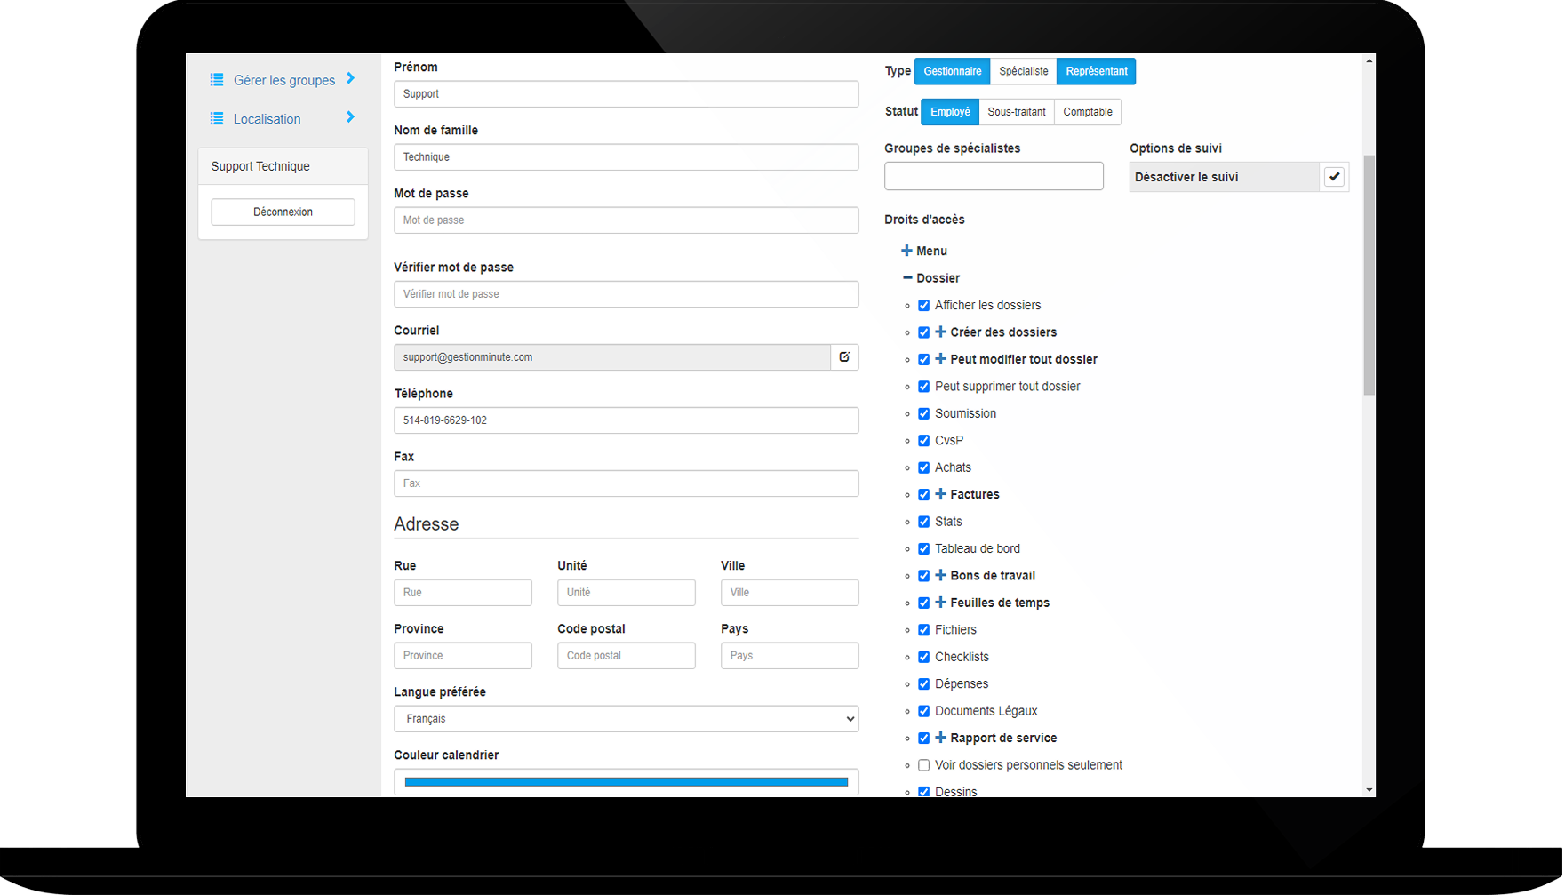
Task: Open the Localisation sidebar link
Action: click(267, 119)
